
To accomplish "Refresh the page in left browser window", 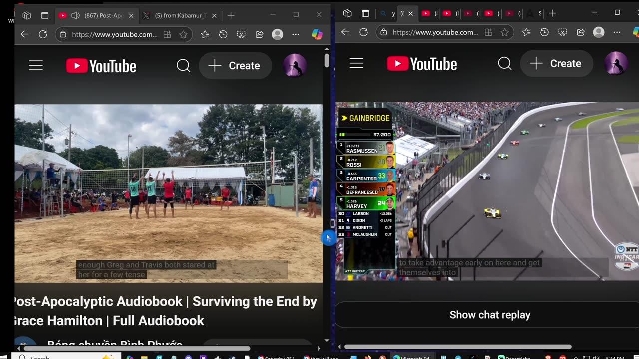I will [43, 34].
